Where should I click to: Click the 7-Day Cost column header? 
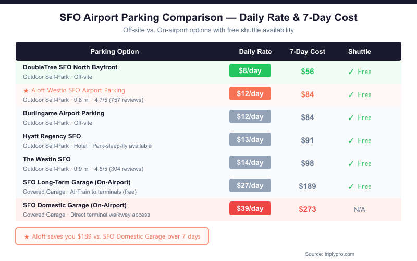click(308, 51)
